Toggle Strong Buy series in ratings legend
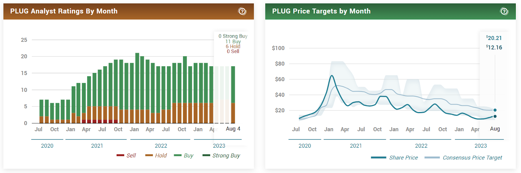Screen dimensions: 521x173 point(221,155)
